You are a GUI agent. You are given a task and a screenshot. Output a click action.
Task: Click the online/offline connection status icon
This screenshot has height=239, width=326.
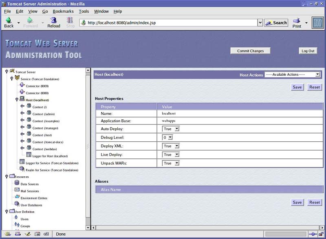tap(313, 234)
